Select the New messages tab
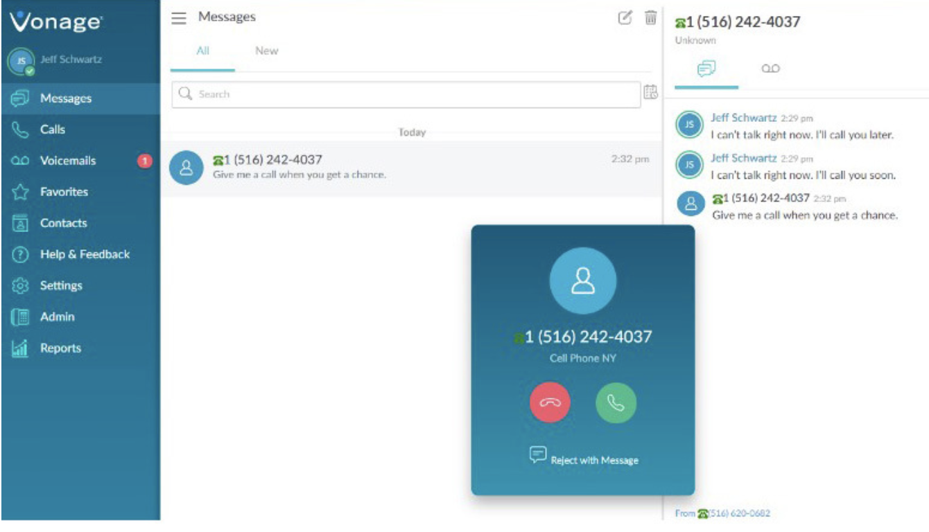The height and width of the screenshot is (532, 929). (266, 51)
